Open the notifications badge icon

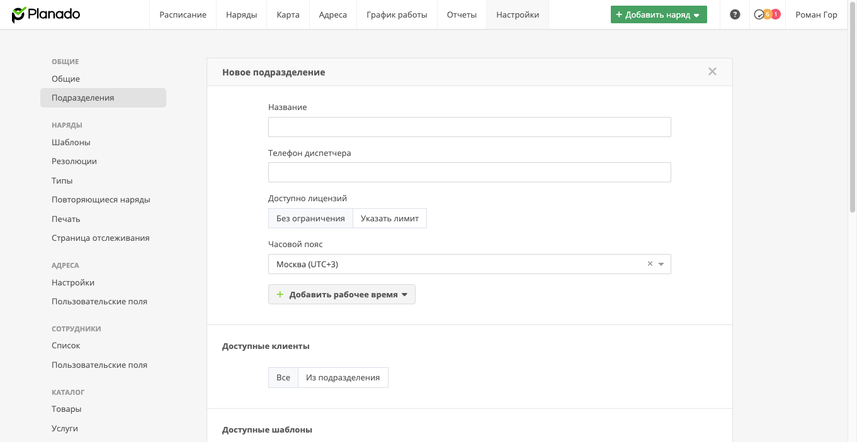[767, 14]
